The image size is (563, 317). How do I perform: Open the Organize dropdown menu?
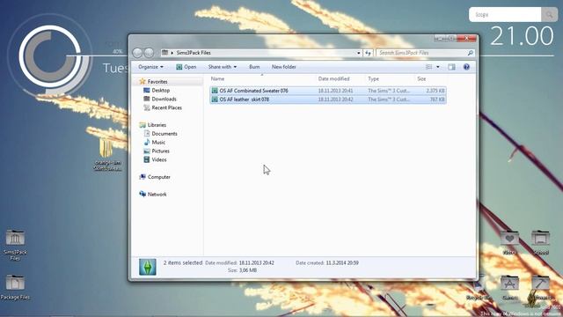click(150, 67)
